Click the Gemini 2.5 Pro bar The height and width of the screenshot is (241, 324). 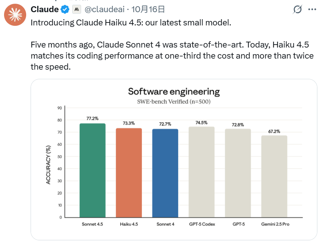(274, 176)
